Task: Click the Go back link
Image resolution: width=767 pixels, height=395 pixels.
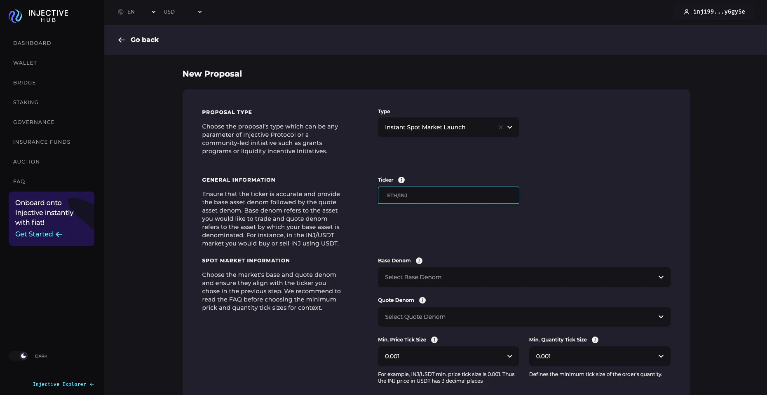Action: coord(138,40)
